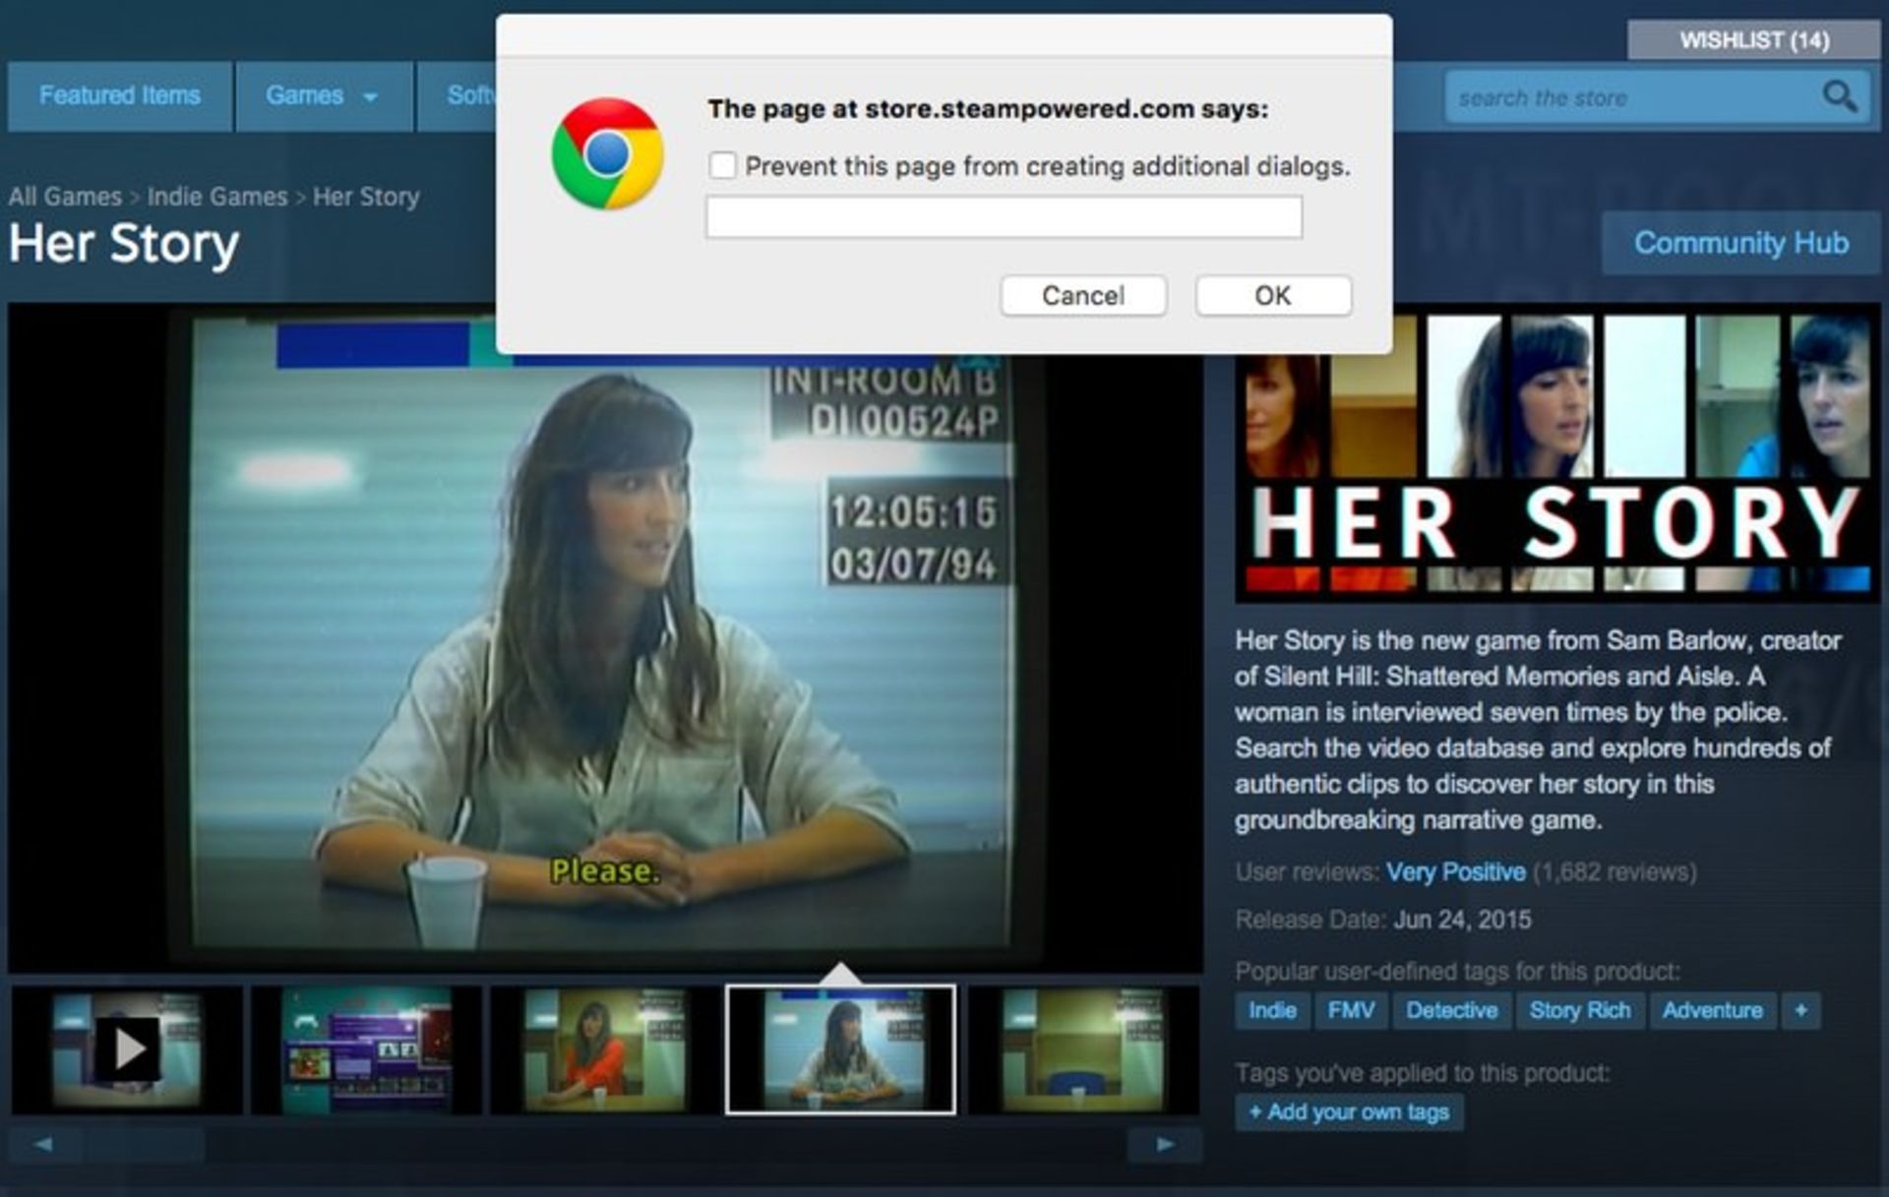Open the Games dropdown menu
1889x1197 pixels.
(323, 95)
